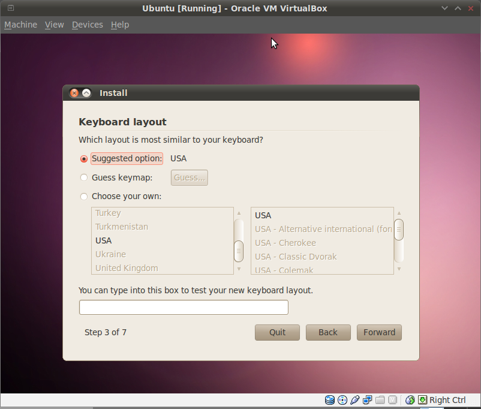Click the hard disk activity status icon
This screenshot has height=409, width=481.
click(330, 400)
